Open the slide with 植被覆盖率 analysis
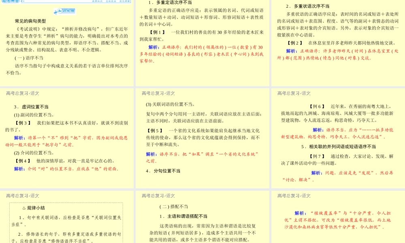 tap(338, 217)
